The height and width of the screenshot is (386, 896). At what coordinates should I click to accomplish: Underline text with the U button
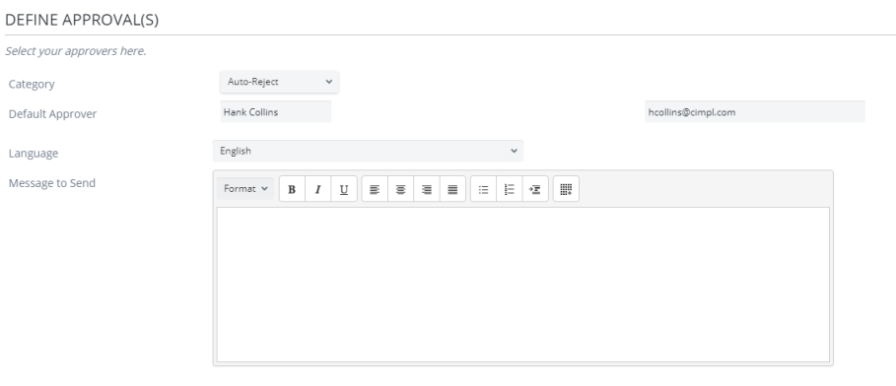click(344, 189)
